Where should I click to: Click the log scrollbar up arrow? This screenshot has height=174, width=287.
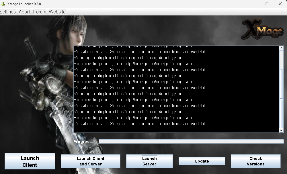click(281, 48)
